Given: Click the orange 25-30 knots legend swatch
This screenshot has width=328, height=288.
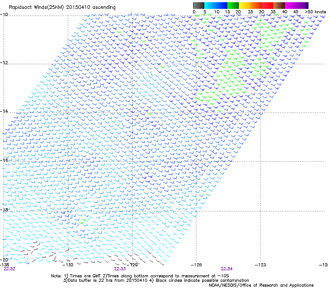Looking at the screenshot, I should 256,5.
